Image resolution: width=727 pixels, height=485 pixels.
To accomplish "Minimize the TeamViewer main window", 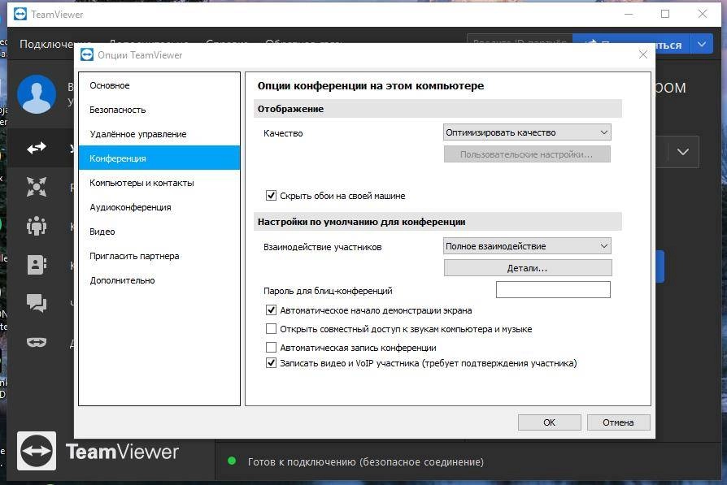I will coord(629,14).
